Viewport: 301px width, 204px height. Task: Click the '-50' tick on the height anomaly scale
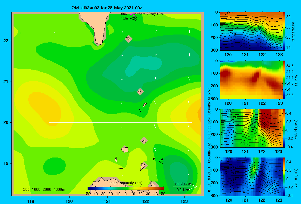[87, 194]
